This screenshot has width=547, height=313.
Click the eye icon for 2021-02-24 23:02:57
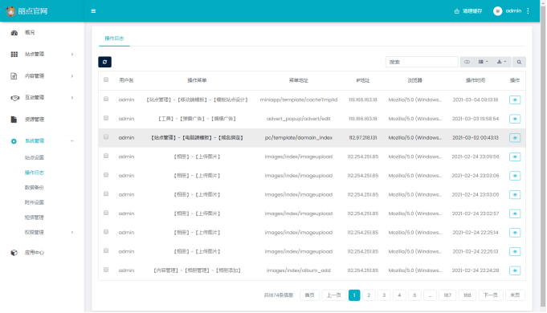515,213
